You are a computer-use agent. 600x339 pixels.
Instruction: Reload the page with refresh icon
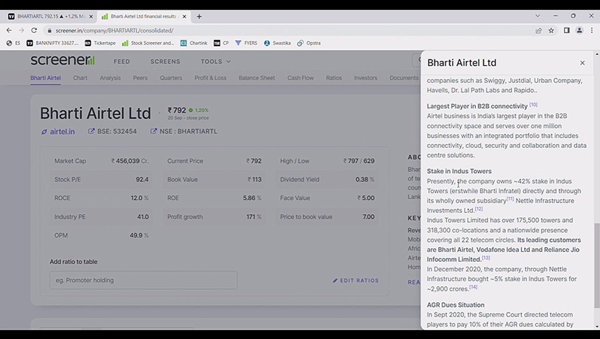34,30
